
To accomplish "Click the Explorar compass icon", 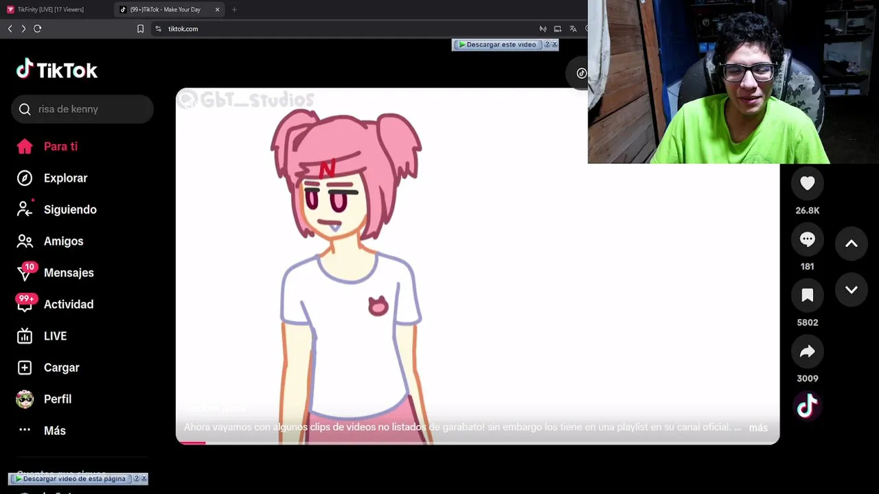I will pyautogui.click(x=25, y=178).
